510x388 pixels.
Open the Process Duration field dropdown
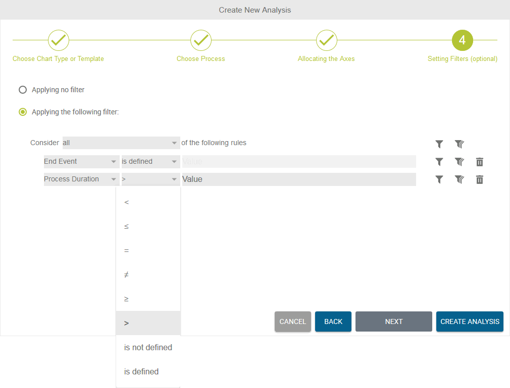click(x=81, y=179)
